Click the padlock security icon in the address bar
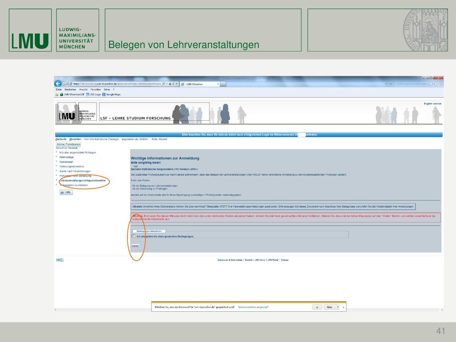The width and height of the screenshot is (456, 342). [x=170, y=84]
